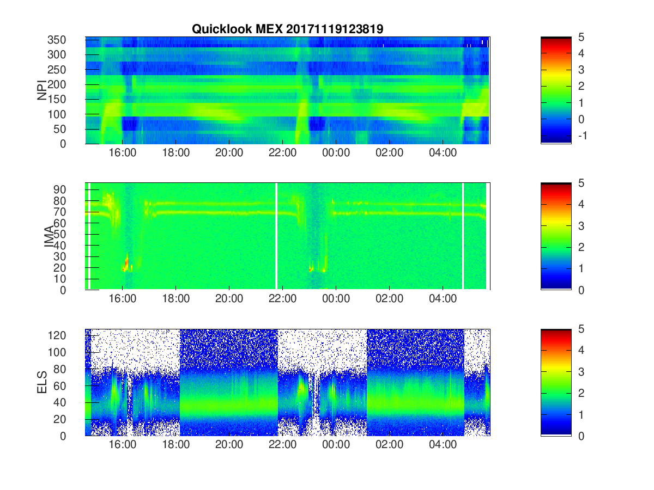Click the 5 label on ELS colorbar
Image resolution: width=654 pixels, height=490 pixels.
tap(581, 329)
